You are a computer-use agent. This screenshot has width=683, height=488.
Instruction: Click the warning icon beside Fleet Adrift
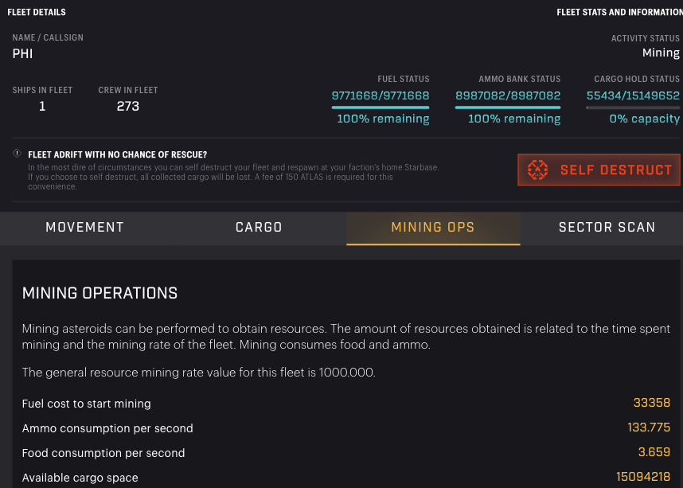[17, 154]
